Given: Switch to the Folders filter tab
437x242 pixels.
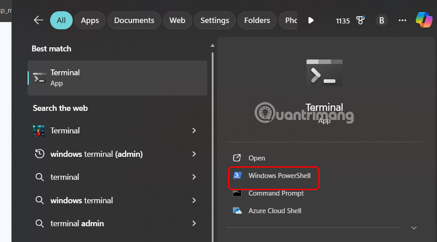Looking at the screenshot, I should [257, 20].
